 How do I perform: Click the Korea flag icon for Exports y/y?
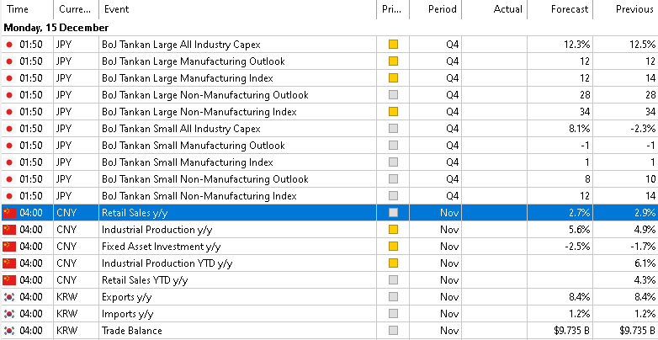(x=9, y=297)
